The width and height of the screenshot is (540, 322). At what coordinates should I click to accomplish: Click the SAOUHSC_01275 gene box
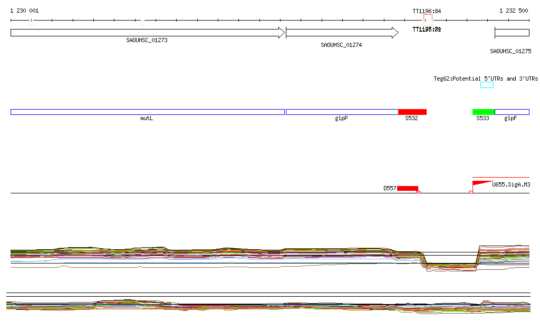[512, 33]
